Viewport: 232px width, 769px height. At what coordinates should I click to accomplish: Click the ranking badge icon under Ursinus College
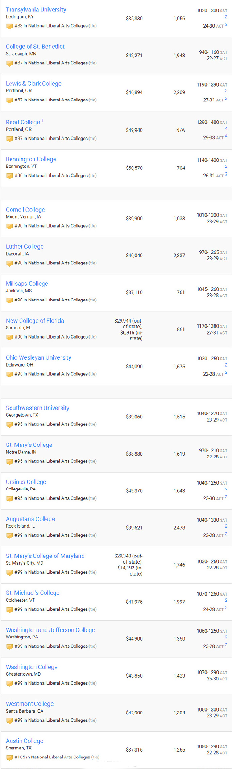(9, 499)
